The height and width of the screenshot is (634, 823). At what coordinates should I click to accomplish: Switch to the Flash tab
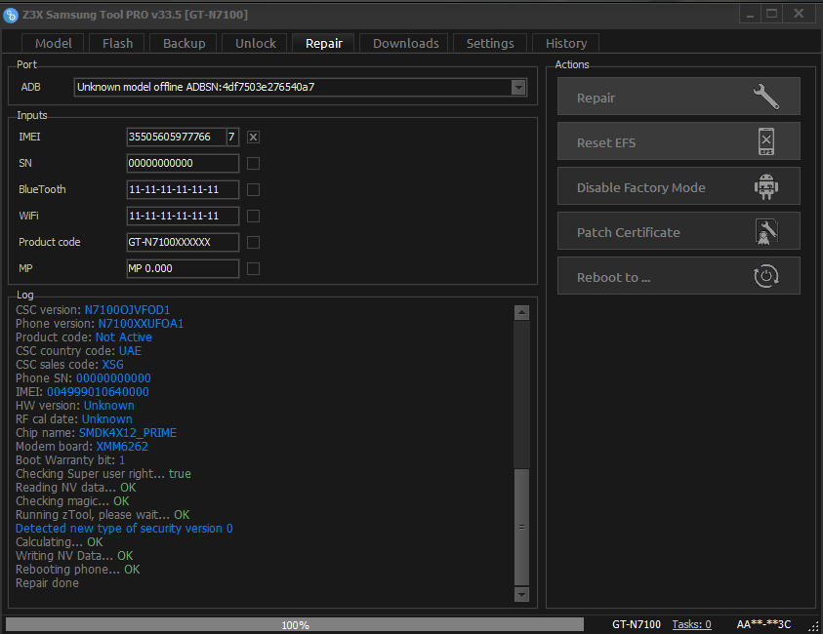tap(117, 44)
